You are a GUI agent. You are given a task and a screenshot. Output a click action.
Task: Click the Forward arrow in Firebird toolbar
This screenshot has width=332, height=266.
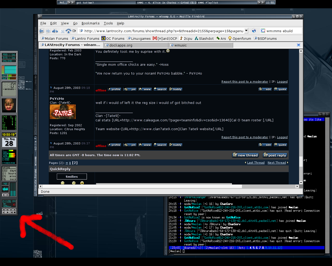[x=48, y=31]
